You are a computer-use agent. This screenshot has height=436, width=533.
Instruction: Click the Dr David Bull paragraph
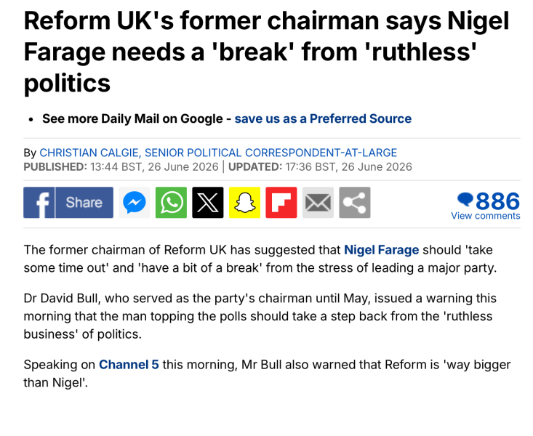point(260,316)
